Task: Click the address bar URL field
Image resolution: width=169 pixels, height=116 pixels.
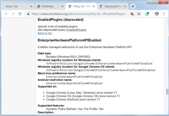Action: 78,14
